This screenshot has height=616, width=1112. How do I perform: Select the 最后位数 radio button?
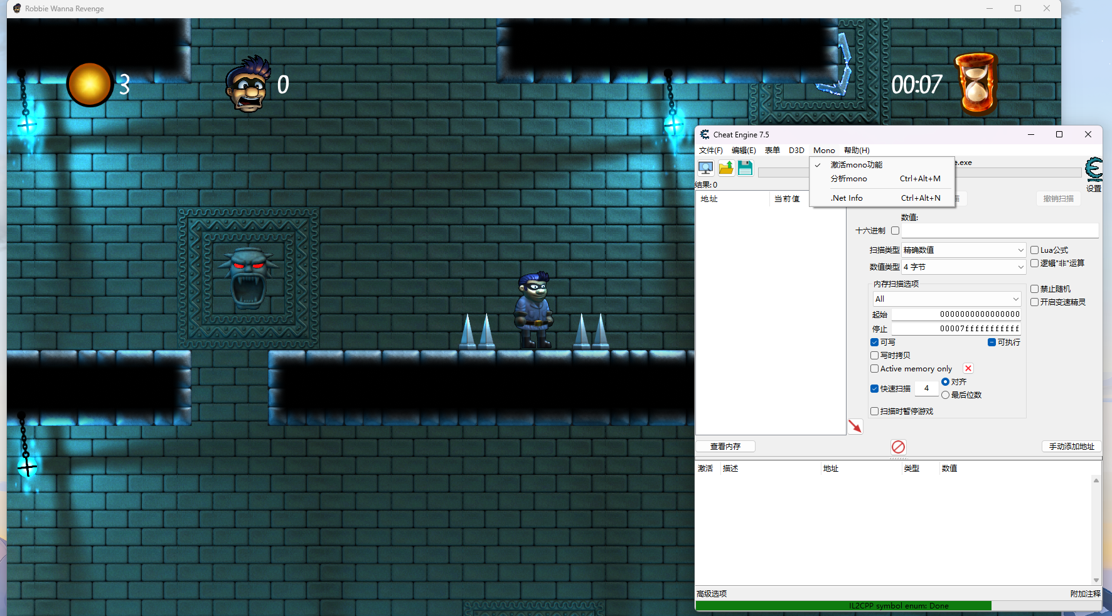click(x=945, y=395)
